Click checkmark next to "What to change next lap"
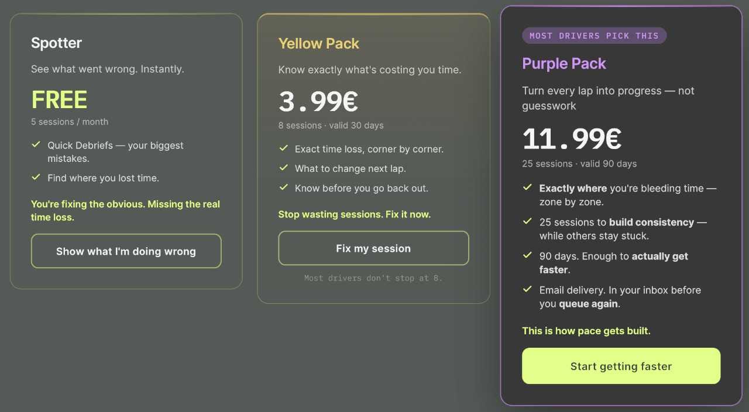Image resolution: width=749 pixels, height=412 pixels. click(x=283, y=167)
